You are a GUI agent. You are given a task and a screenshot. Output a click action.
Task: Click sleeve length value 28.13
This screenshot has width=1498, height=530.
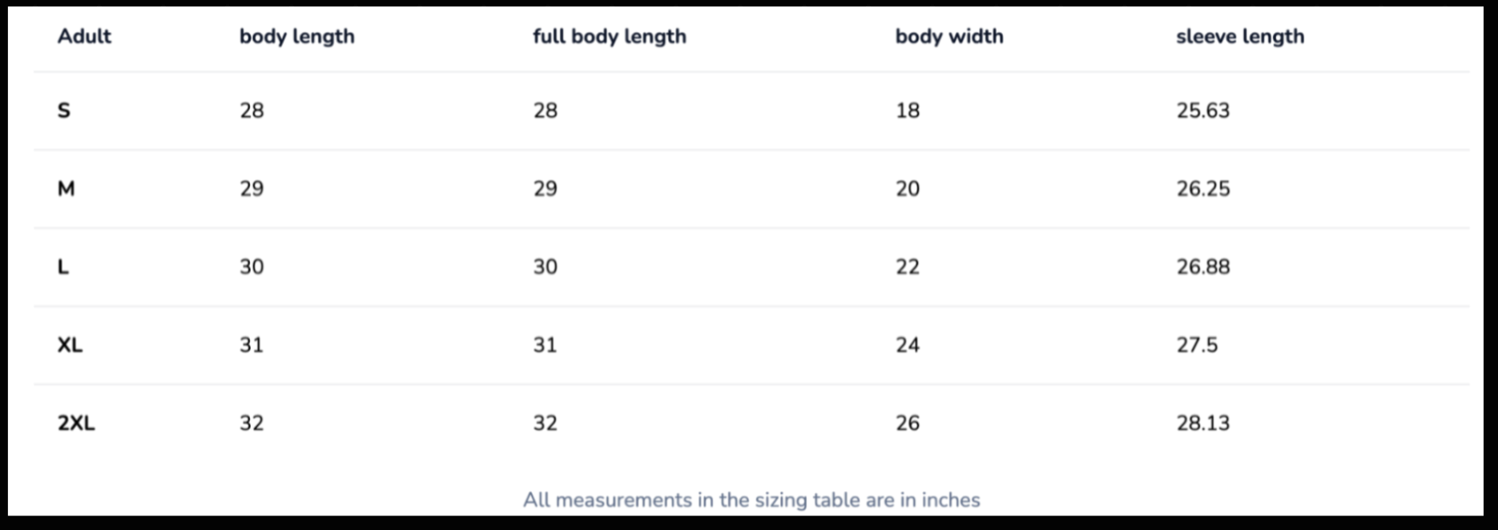[1202, 423]
